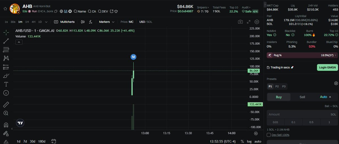The width and height of the screenshot is (339, 144).
Task: Expand the Audit details
Action: [246, 7]
